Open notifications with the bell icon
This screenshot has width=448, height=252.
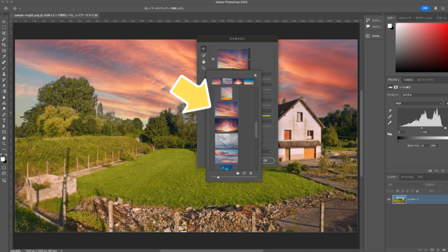435,8
